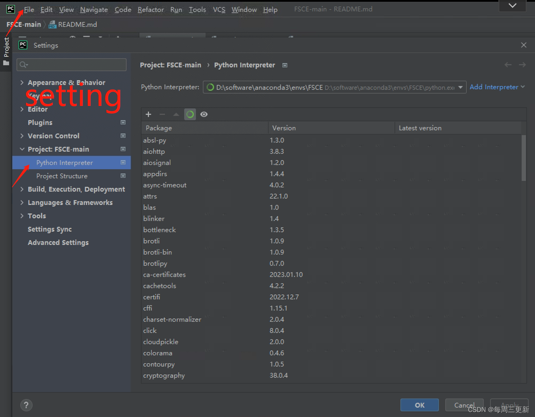Expand Languages & Frameworks section
The height and width of the screenshot is (417, 535).
pyautogui.click(x=22, y=202)
